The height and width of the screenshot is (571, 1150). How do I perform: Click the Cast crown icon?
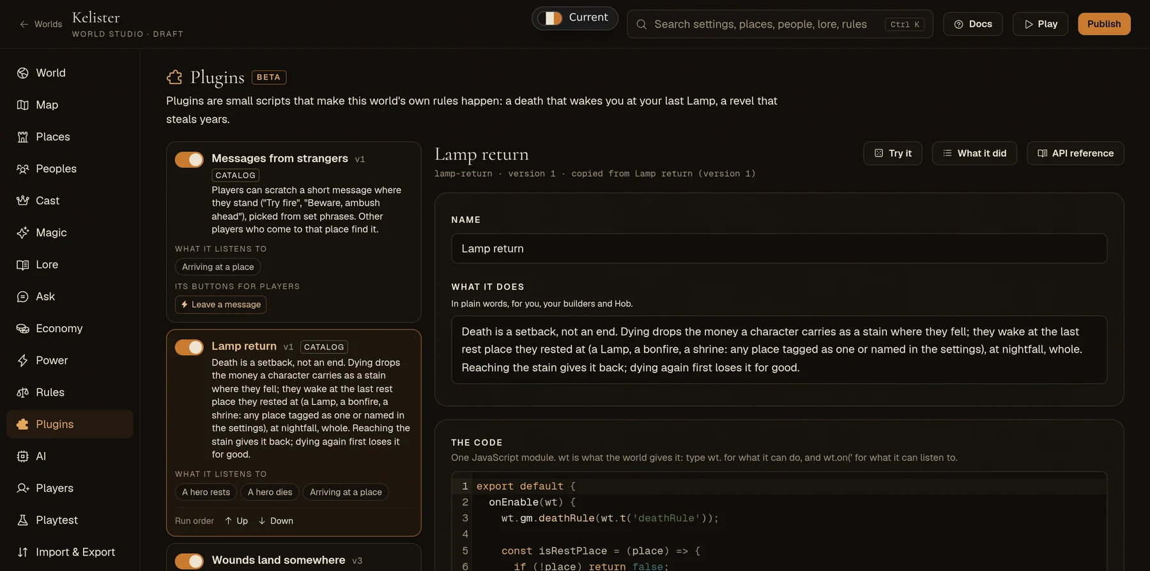point(23,201)
